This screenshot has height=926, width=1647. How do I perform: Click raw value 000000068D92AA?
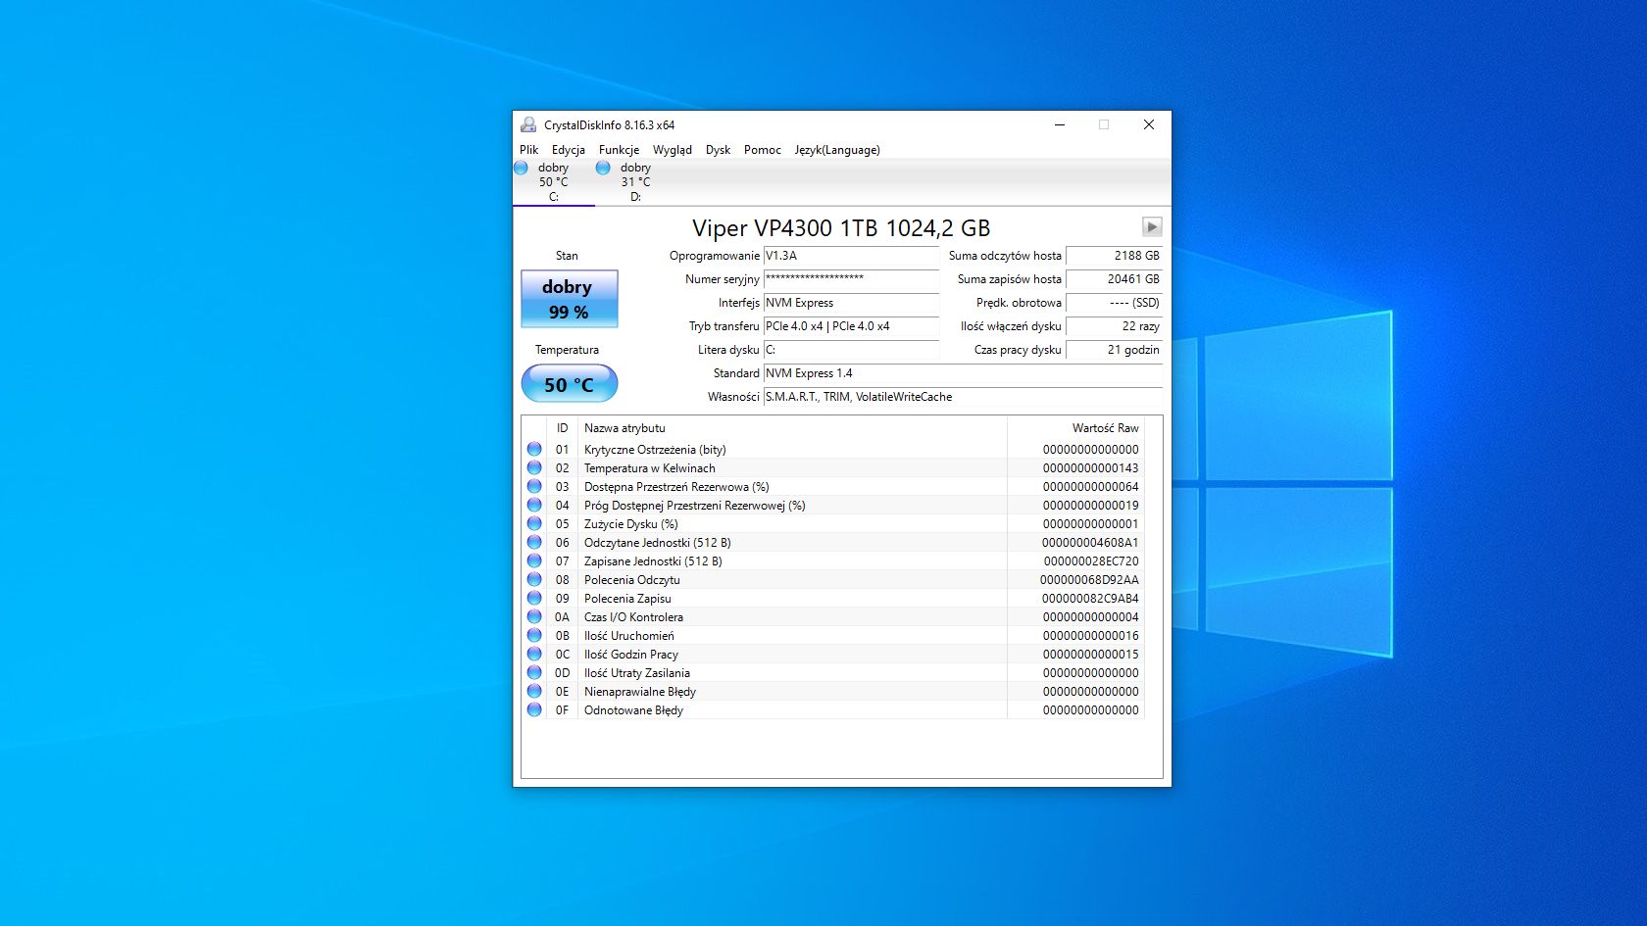pyautogui.click(x=1089, y=580)
